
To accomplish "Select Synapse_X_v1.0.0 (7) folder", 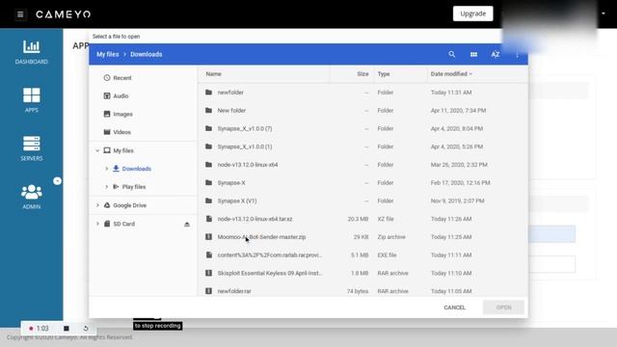I will tap(362, 128).
